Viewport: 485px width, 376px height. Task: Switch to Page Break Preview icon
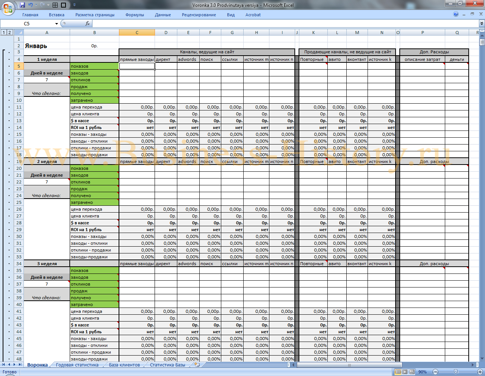[x=412, y=372]
